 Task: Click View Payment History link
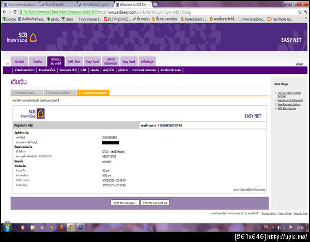[289, 104]
